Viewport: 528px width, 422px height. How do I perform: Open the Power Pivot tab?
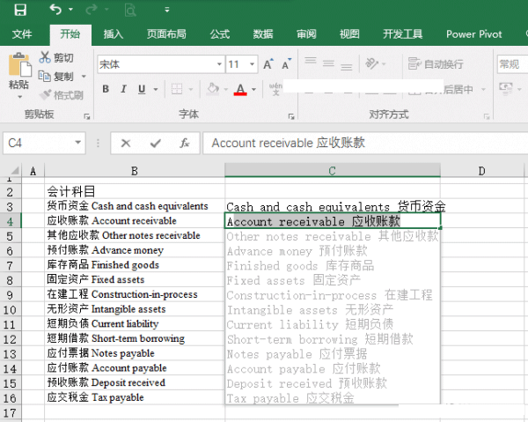pos(473,34)
